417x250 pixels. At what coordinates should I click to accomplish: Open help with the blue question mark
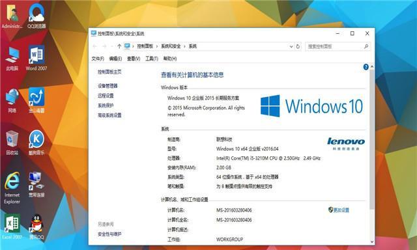tap(366, 67)
